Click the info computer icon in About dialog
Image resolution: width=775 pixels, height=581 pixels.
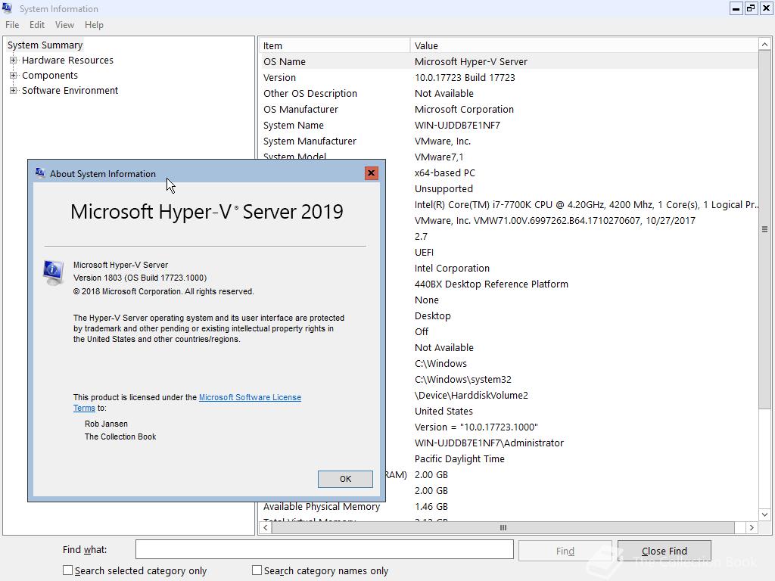(x=53, y=272)
